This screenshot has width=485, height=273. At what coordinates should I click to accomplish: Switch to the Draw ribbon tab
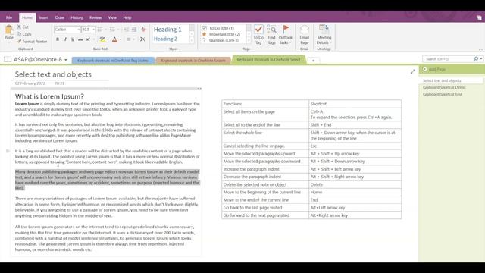(59, 17)
